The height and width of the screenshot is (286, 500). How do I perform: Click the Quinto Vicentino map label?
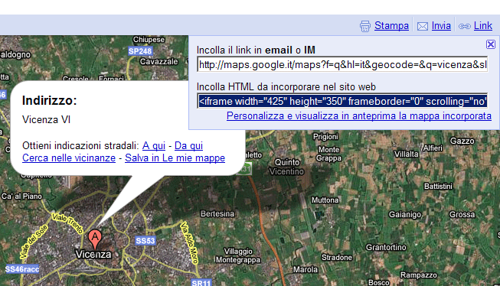(x=286, y=167)
